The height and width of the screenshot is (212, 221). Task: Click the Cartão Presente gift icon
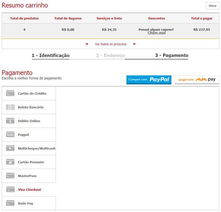pos(10,162)
